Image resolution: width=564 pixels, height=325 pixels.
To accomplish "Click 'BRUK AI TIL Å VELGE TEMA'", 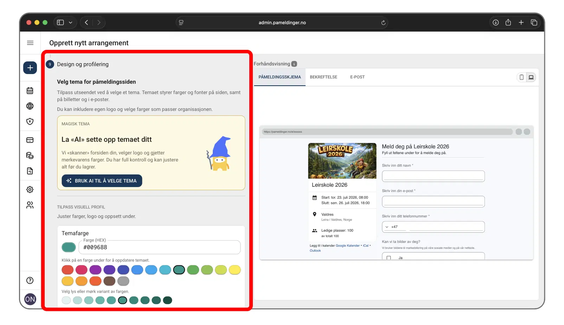I will 102,181.
